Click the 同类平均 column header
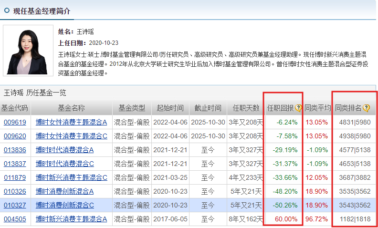This screenshot has height=228, width=378. [317, 108]
